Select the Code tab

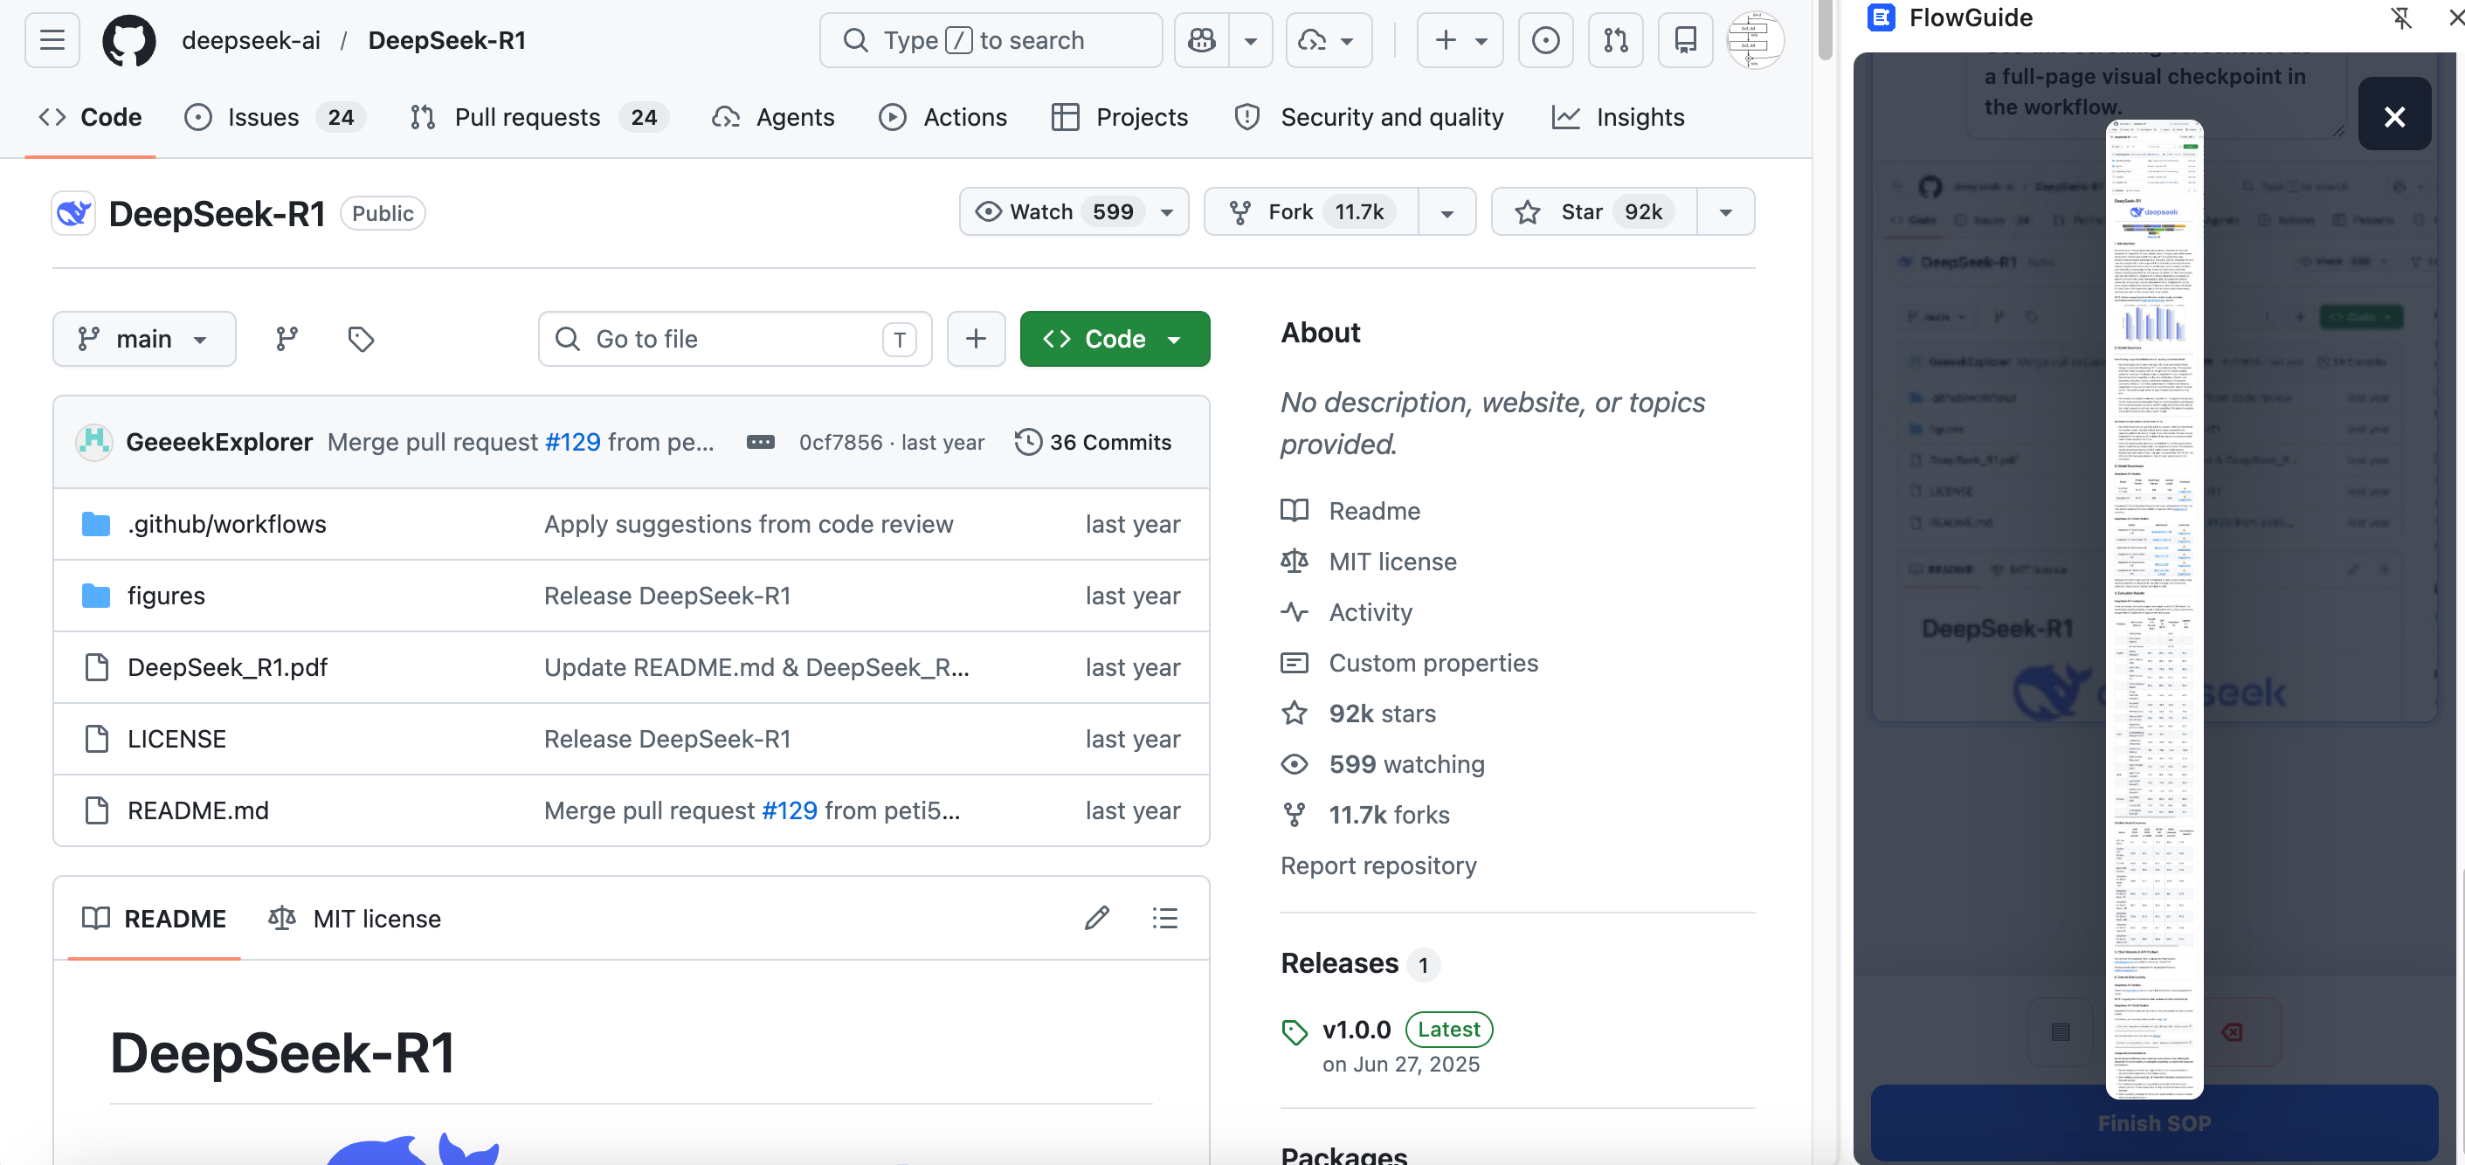pos(91,117)
